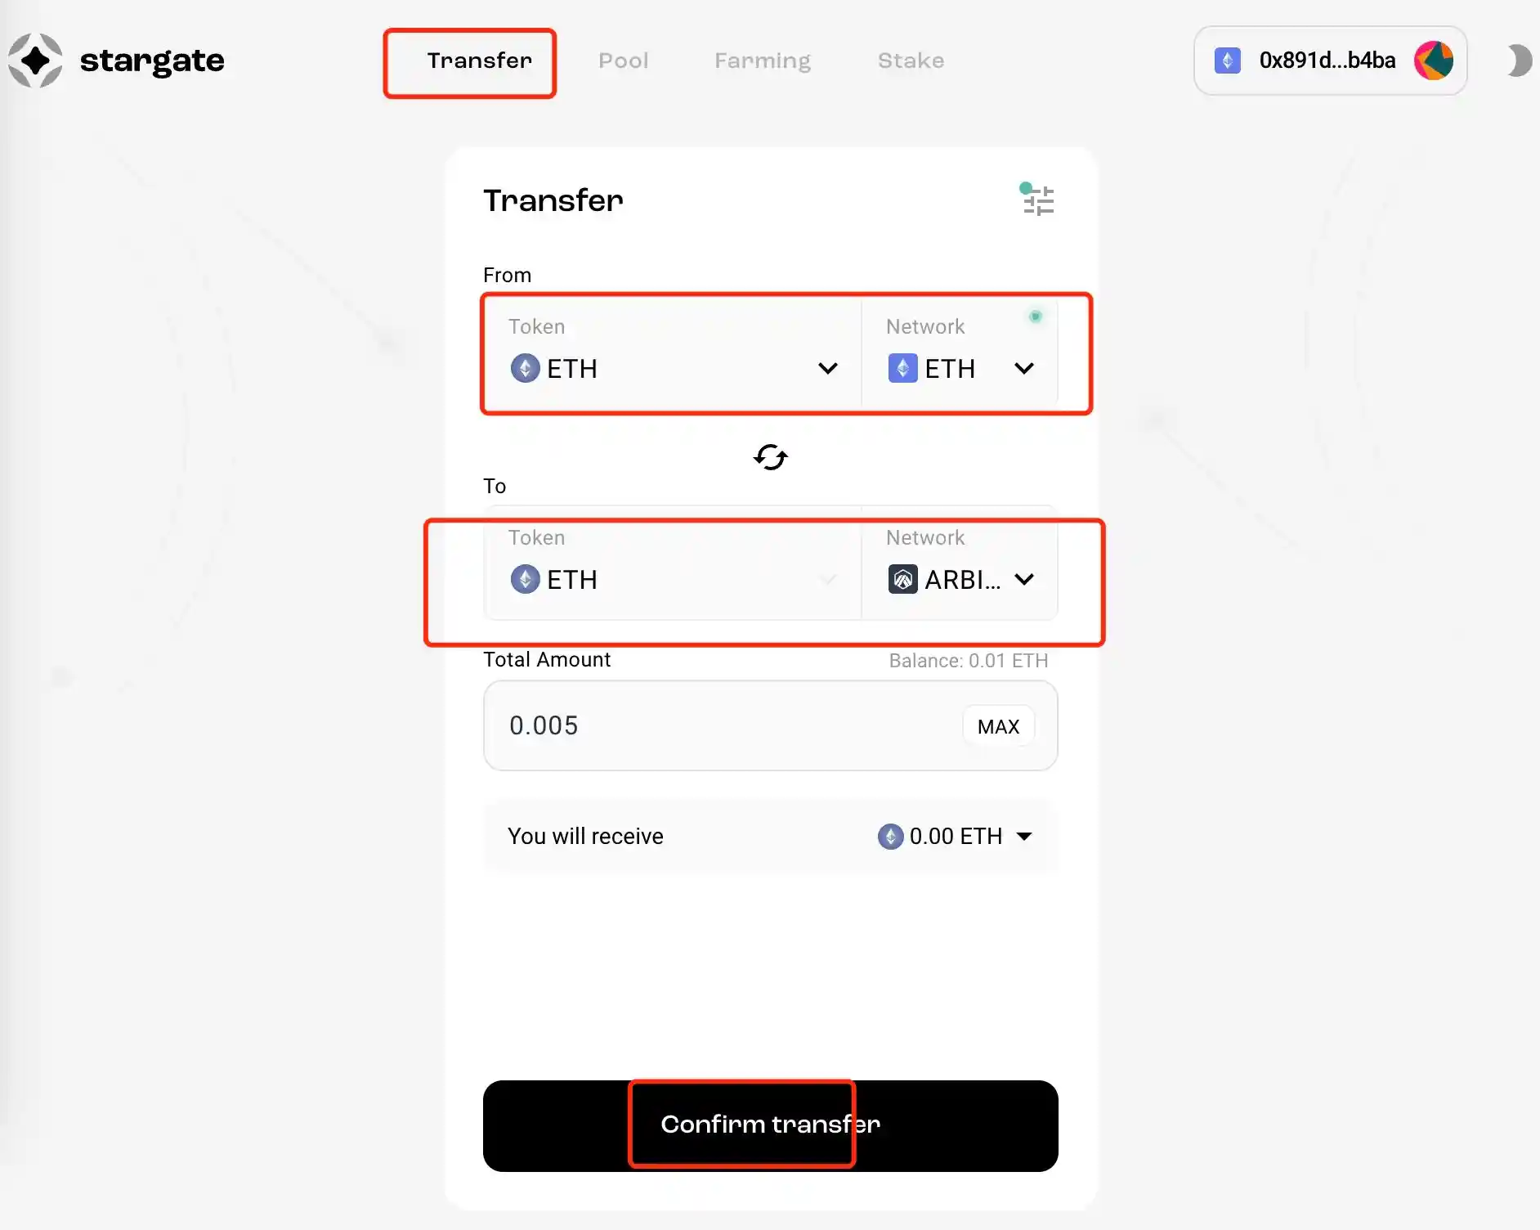The width and height of the screenshot is (1540, 1230).
Task: Click the Stargate logo icon
Action: pyautogui.click(x=35, y=61)
